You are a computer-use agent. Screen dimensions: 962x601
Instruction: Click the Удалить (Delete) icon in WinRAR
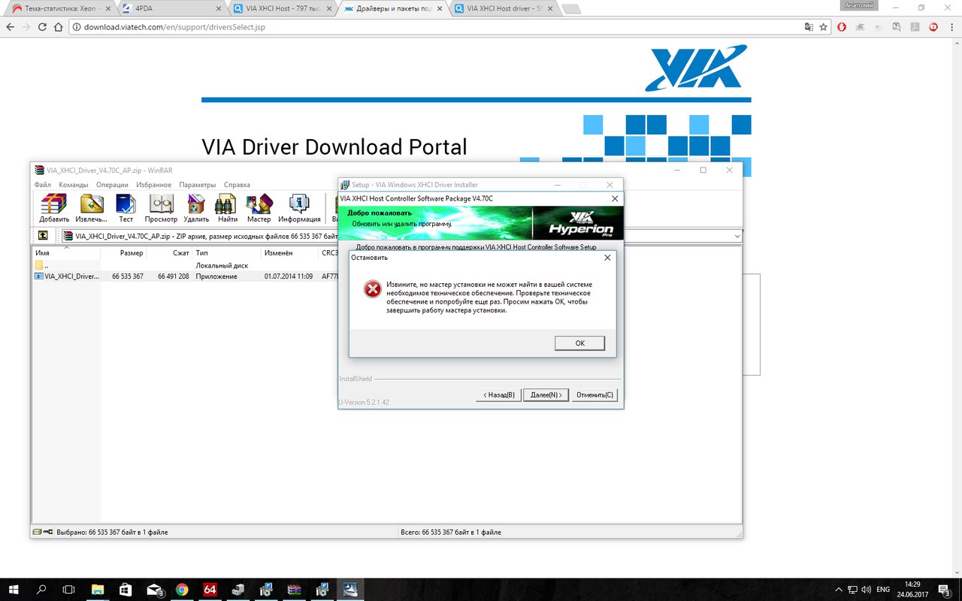pyautogui.click(x=196, y=208)
